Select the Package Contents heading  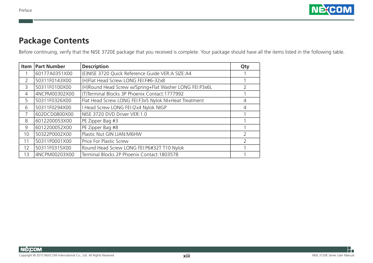pyautogui.click(x=54, y=41)
